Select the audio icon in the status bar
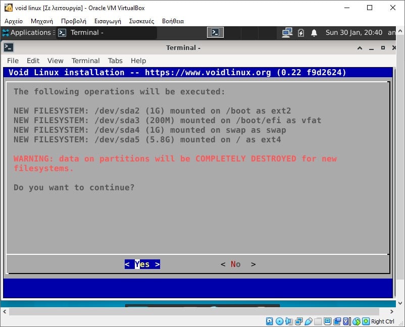 288,321
